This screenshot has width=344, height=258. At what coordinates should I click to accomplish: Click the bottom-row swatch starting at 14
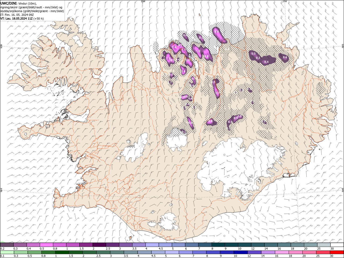pos(268,252)
